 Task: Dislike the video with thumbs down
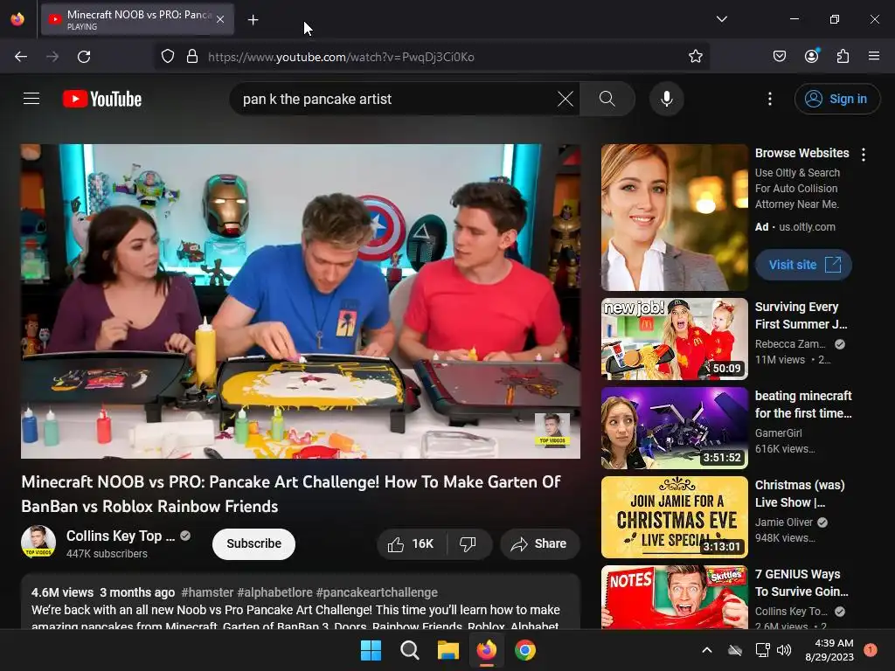(x=468, y=543)
